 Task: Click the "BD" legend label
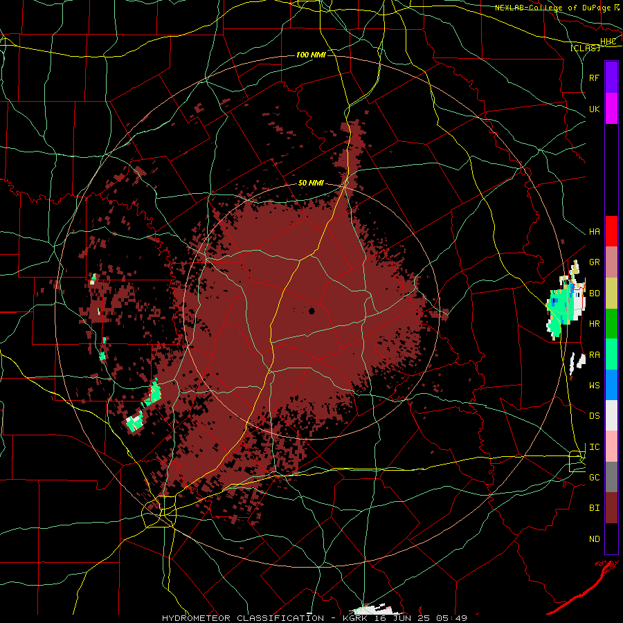pos(594,294)
